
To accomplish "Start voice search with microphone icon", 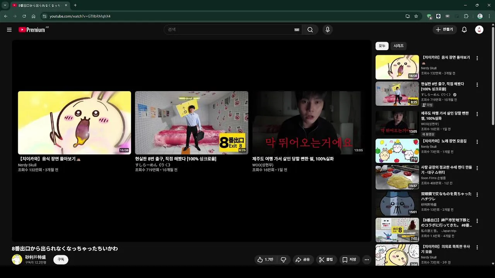I will [328, 30].
